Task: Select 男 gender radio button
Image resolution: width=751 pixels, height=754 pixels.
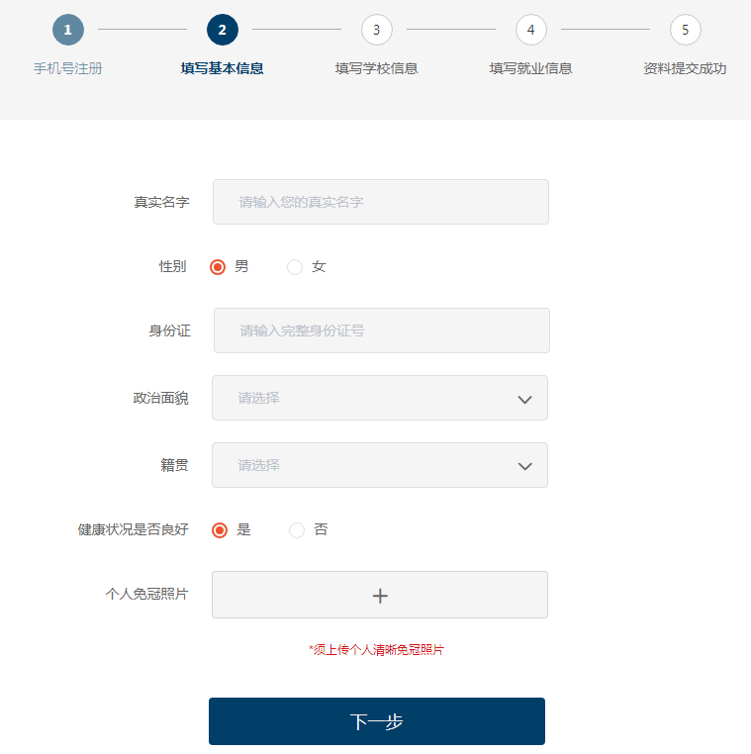Action: pos(218,267)
